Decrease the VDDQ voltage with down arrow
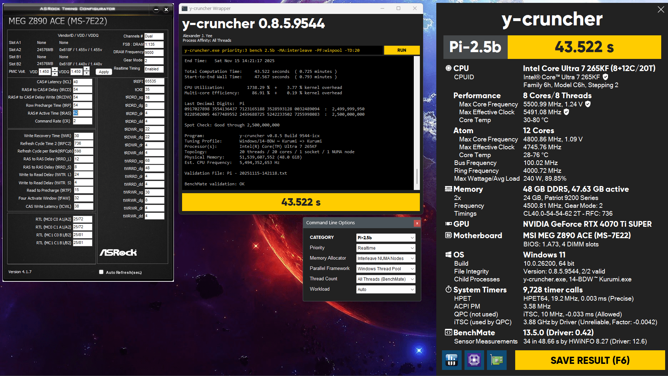 point(86,74)
